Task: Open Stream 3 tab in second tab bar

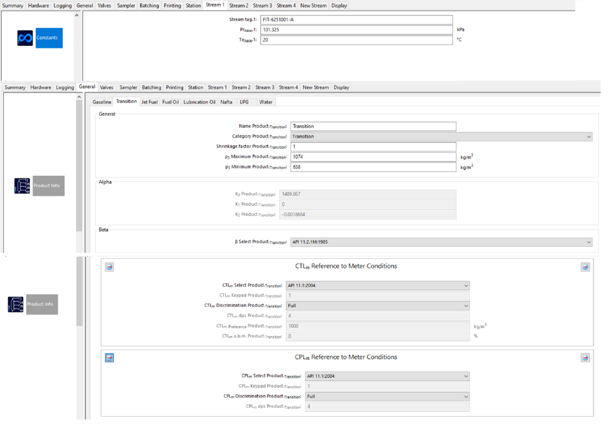Action: (x=265, y=88)
